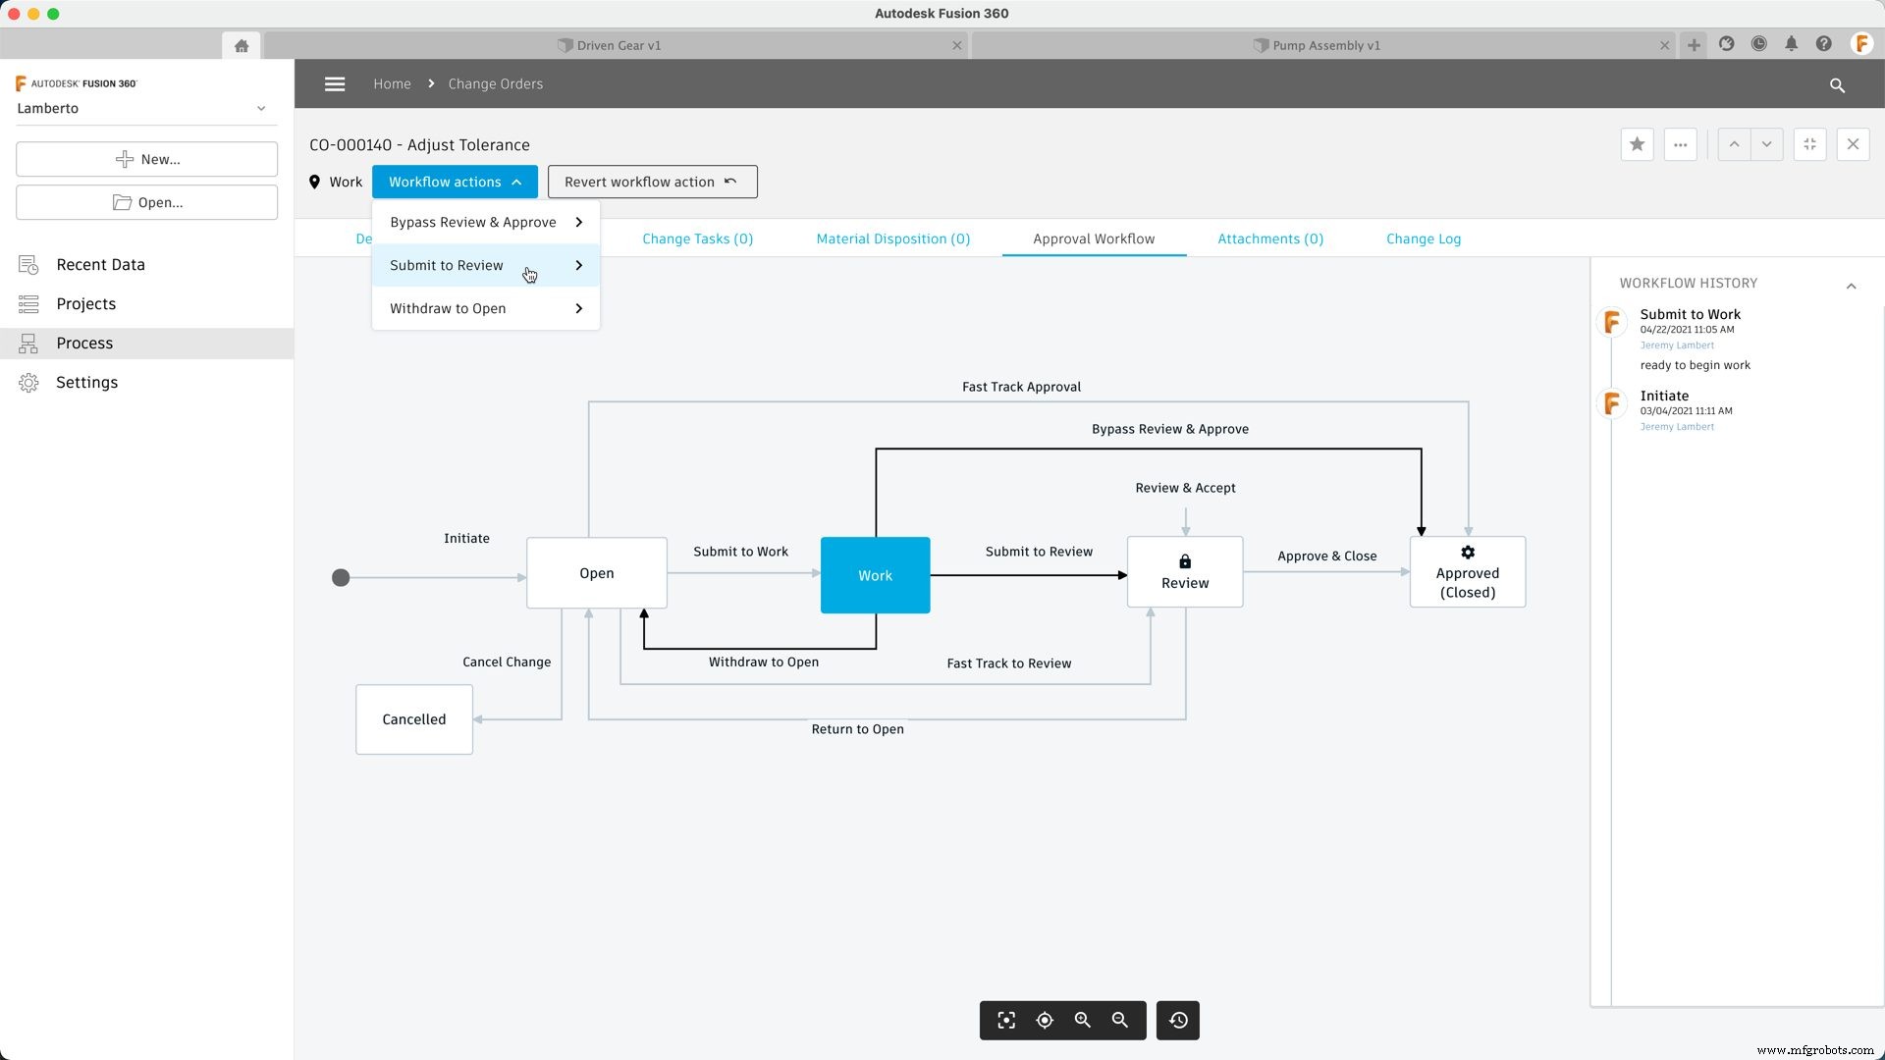Open search with the magnifier icon
This screenshot has width=1885, height=1060.
click(1837, 85)
